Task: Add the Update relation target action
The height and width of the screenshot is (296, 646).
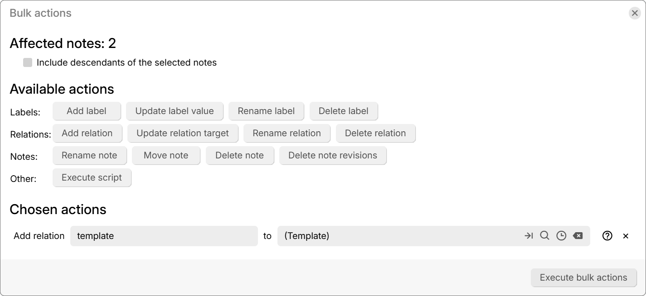Action: tap(183, 133)
